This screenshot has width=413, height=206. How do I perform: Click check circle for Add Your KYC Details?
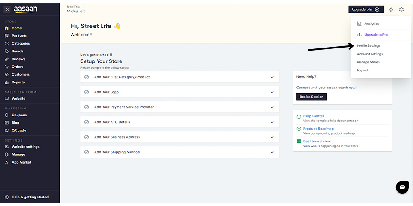tap(86, 122)
